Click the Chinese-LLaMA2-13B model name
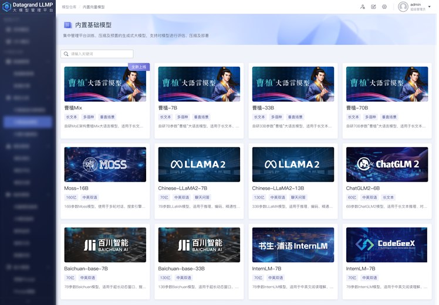The height and width of the screenshot is (305, 439). 278,189
